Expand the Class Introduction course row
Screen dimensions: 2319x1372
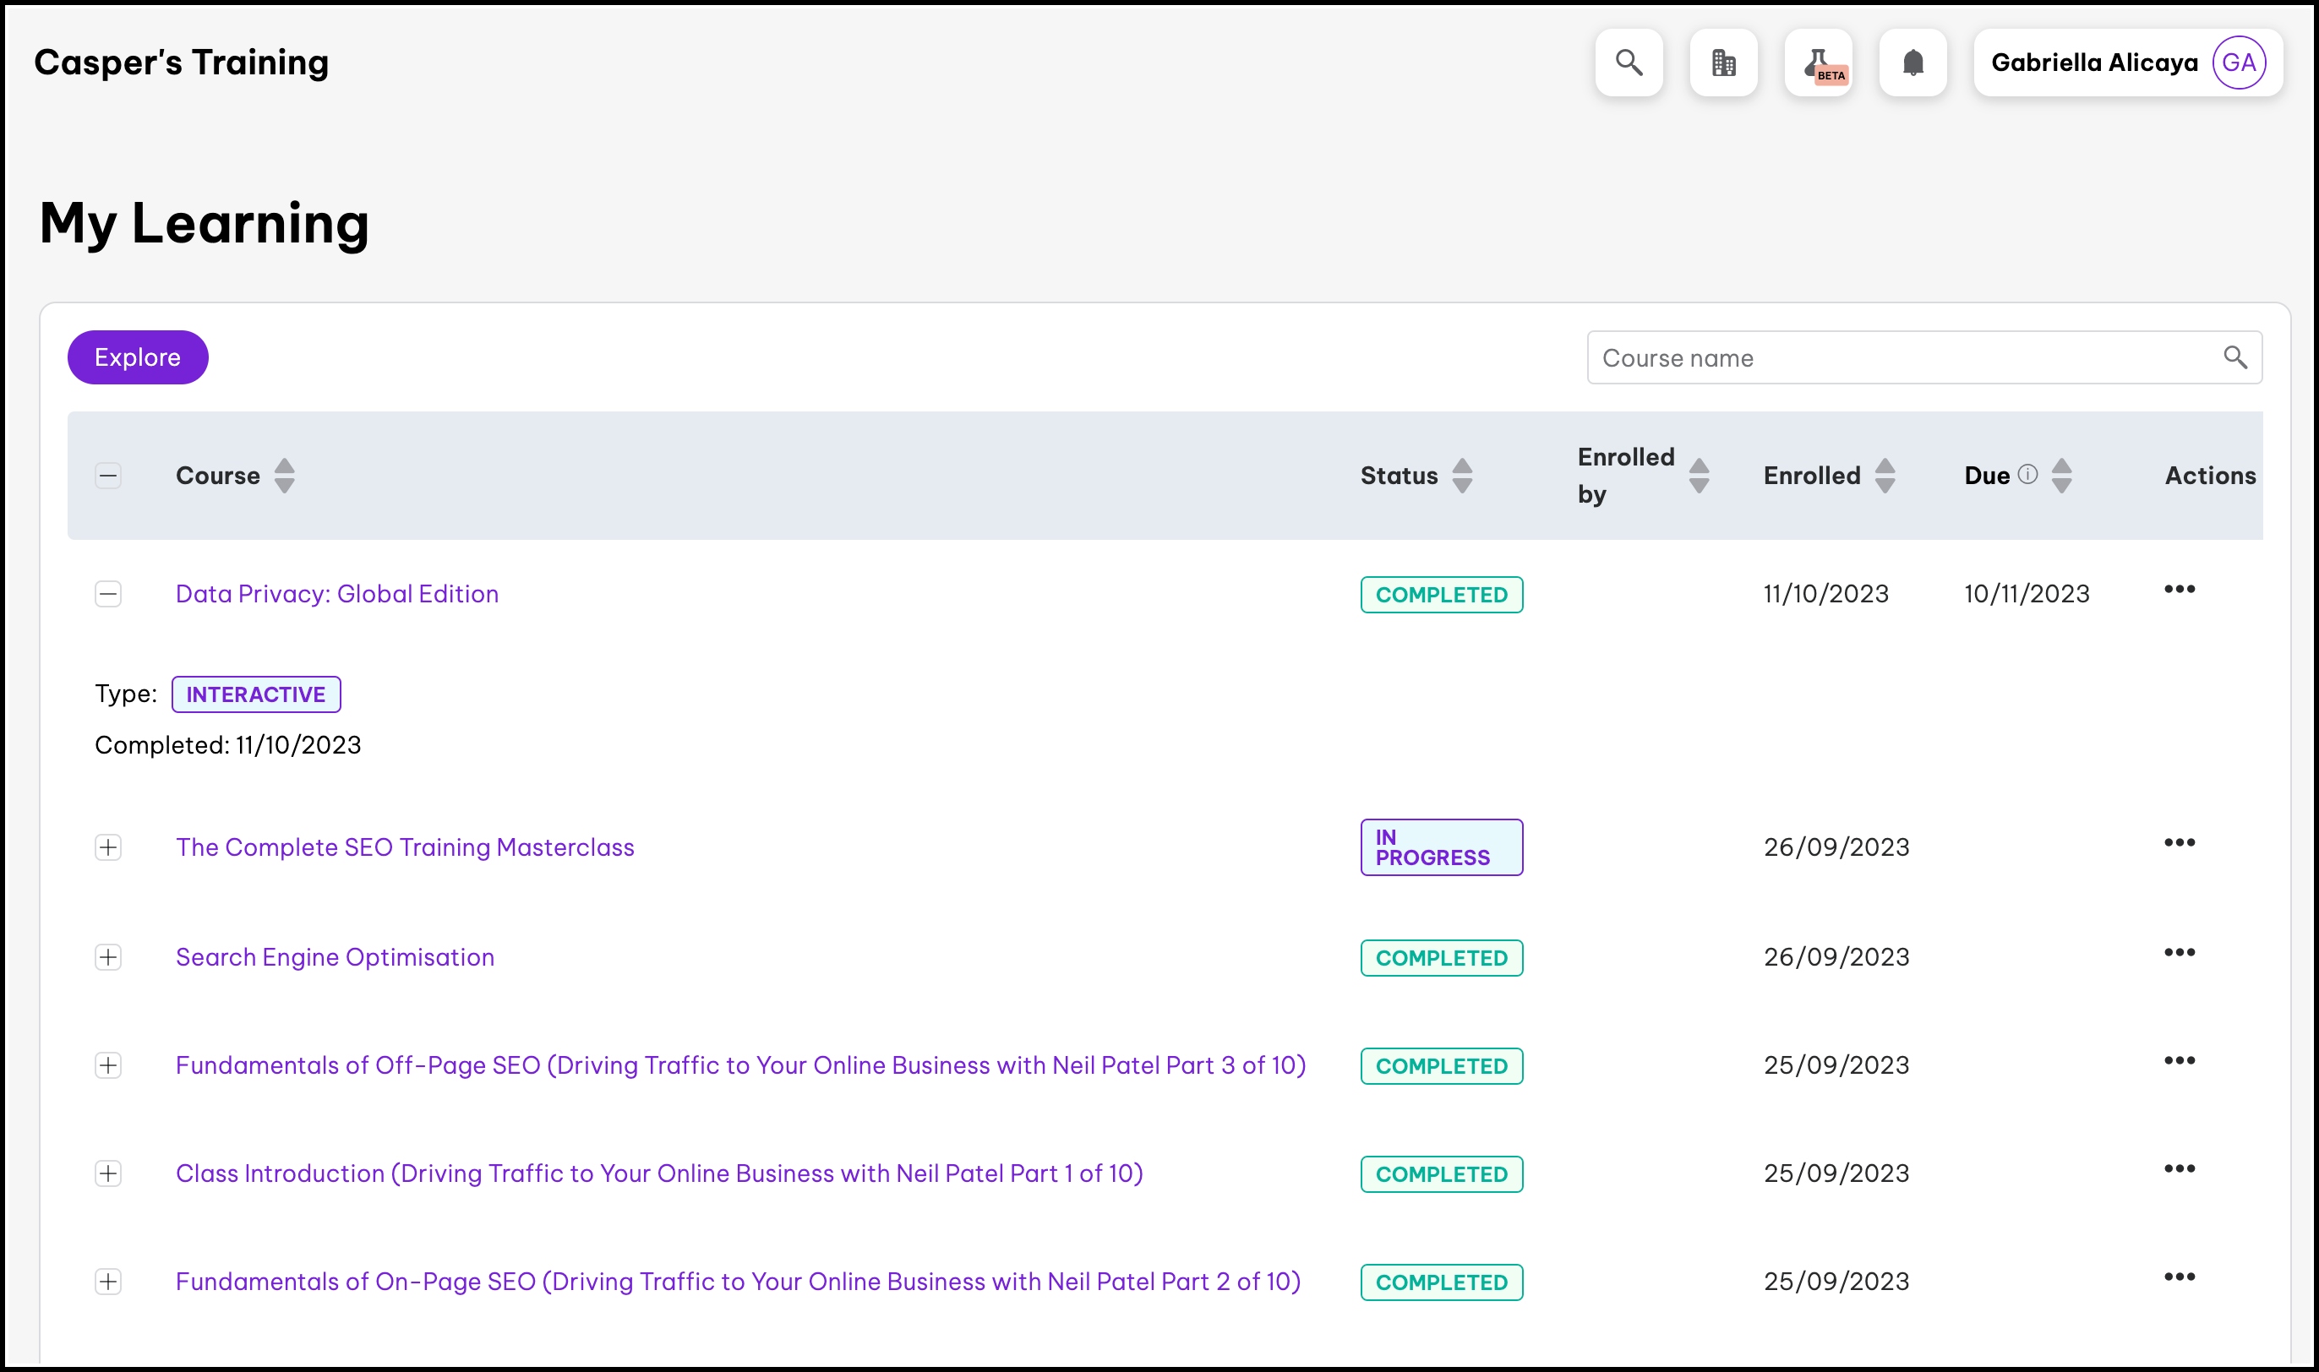coord(108,1173)
